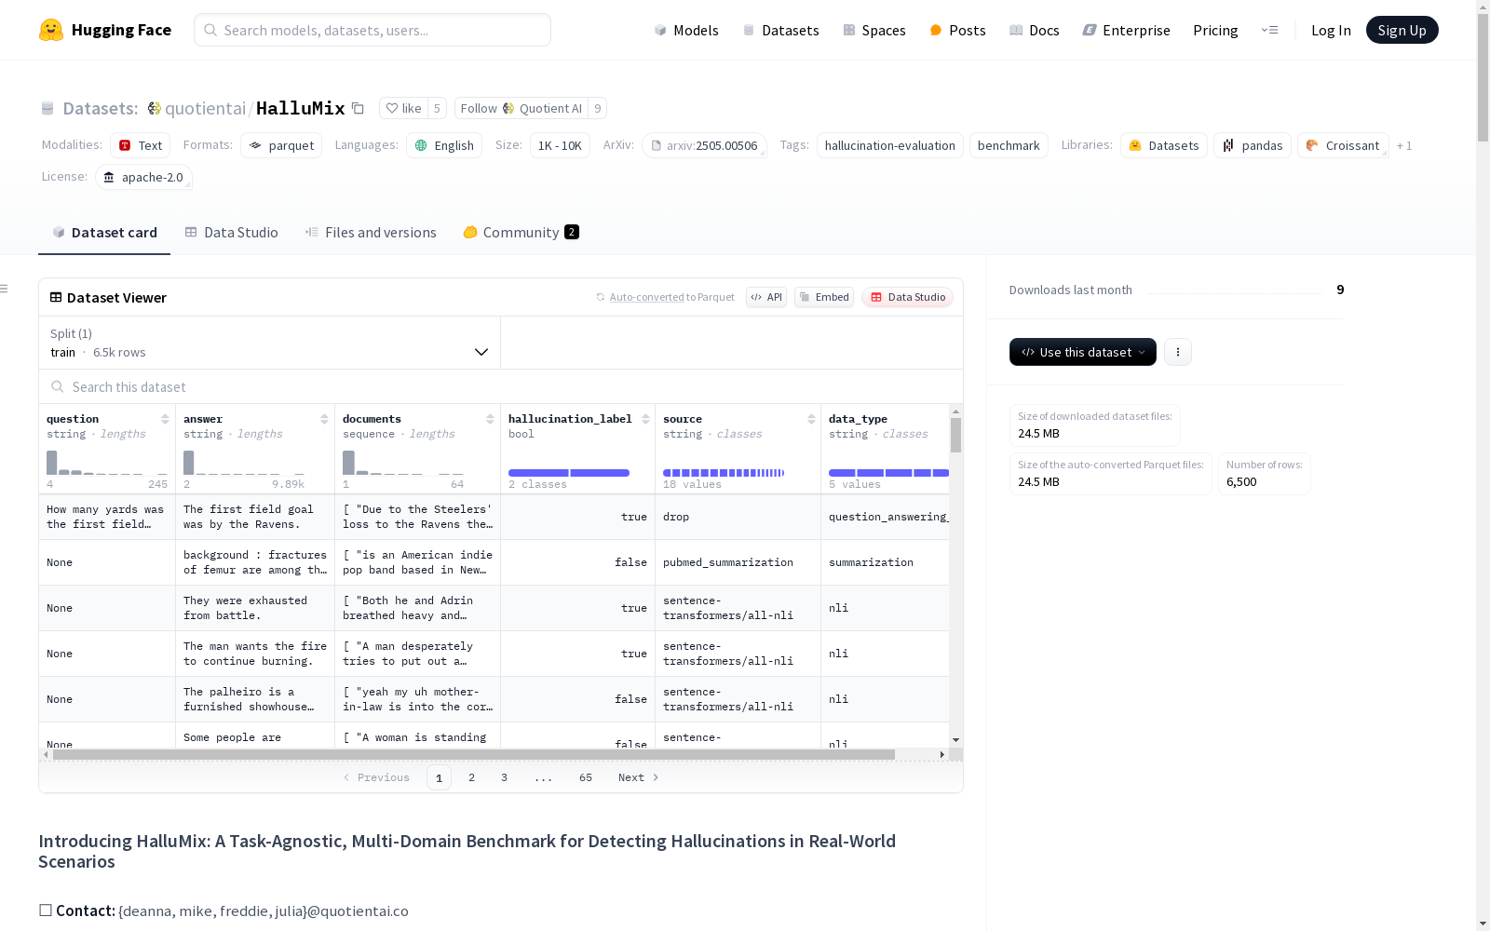Sort the question column
The image size is (1490, 931).
point(165,419)
